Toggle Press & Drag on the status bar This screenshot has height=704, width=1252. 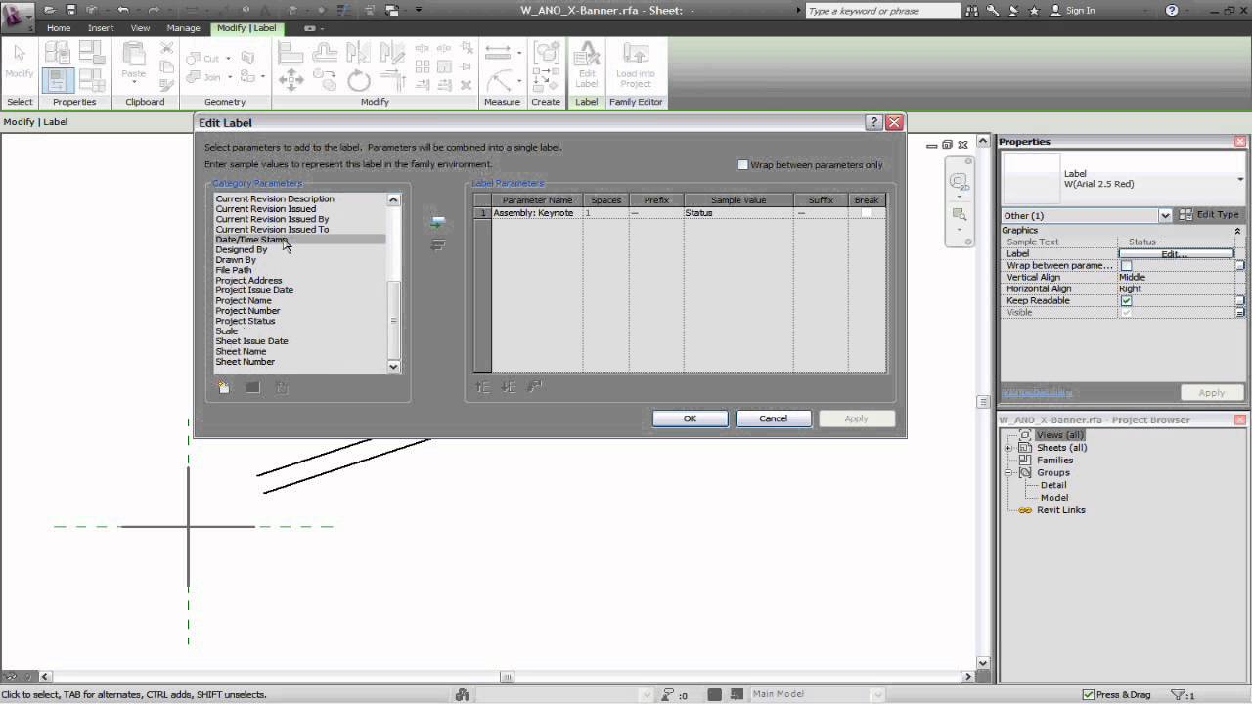click(1088, 694)
